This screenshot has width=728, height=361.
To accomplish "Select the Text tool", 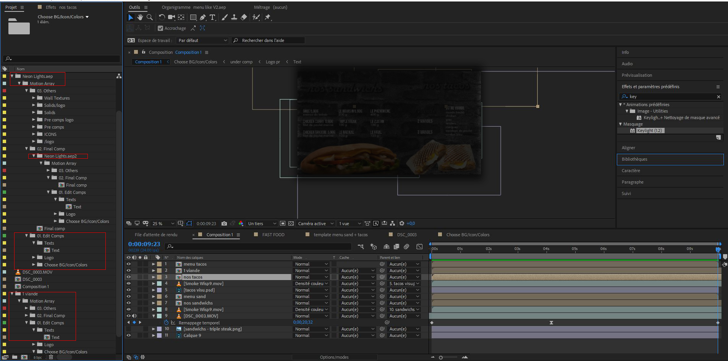I will coord(212,17).
